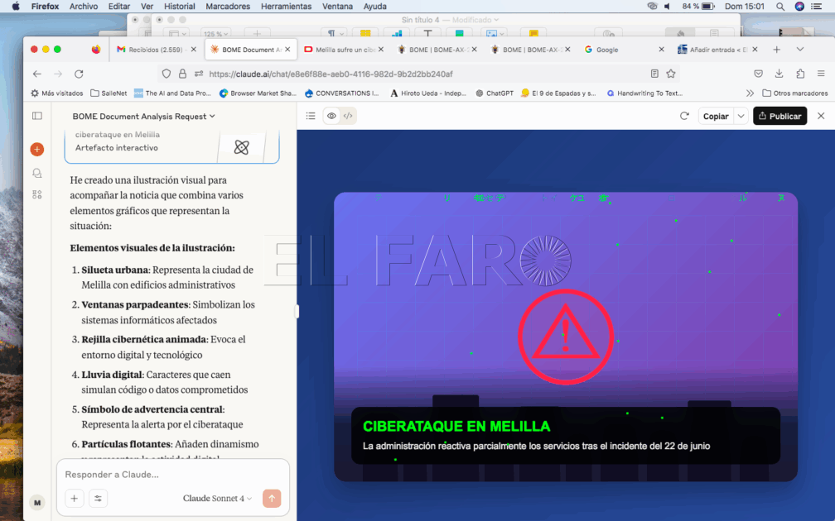
Task: Open the attachment plus button in the composer
Action: tap(75, 499)
